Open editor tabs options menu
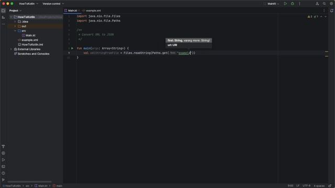The image size is (335, 188). (x=324, y=10)
